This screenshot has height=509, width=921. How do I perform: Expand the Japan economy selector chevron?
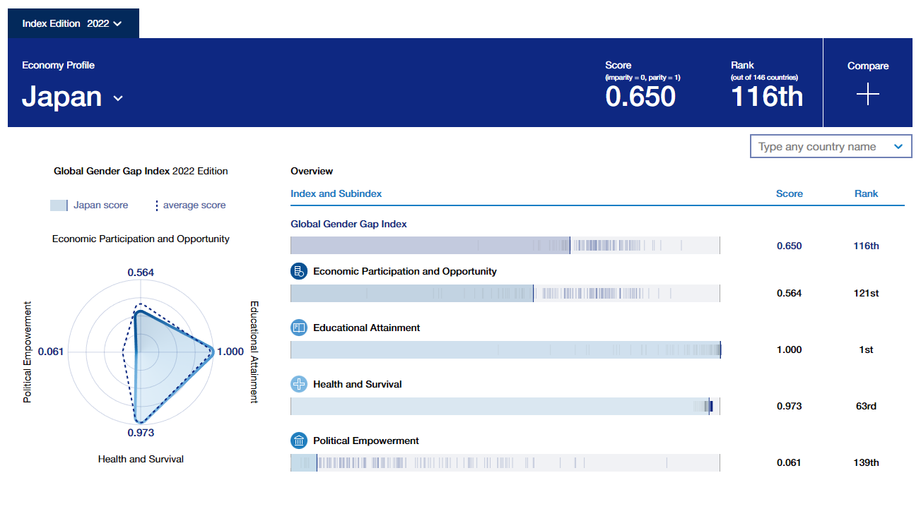coord(118,98)
